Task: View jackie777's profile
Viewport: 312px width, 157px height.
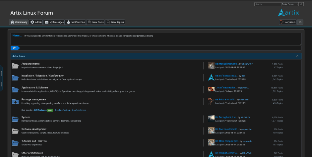Action: 245,88
